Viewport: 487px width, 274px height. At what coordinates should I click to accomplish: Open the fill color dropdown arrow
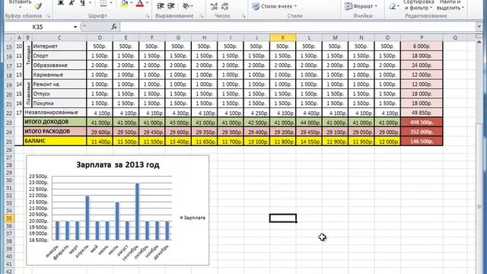[x=132, y=3]
